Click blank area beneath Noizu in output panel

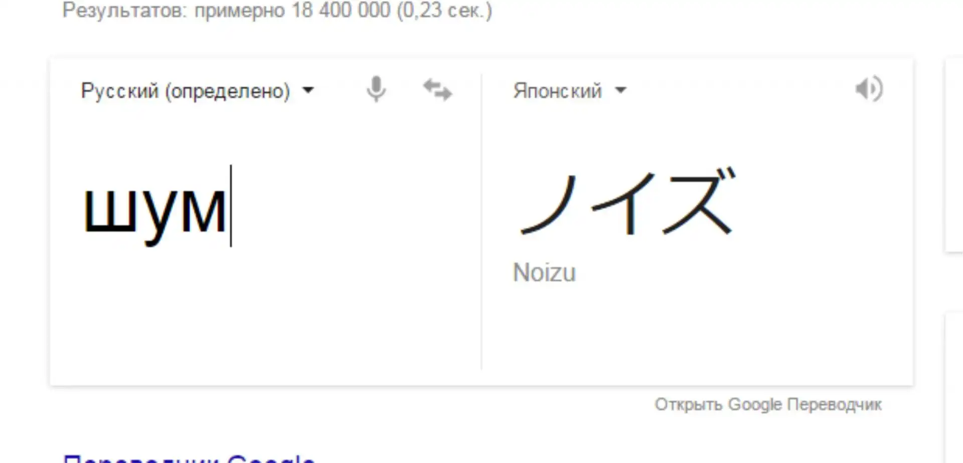[692, 331]
